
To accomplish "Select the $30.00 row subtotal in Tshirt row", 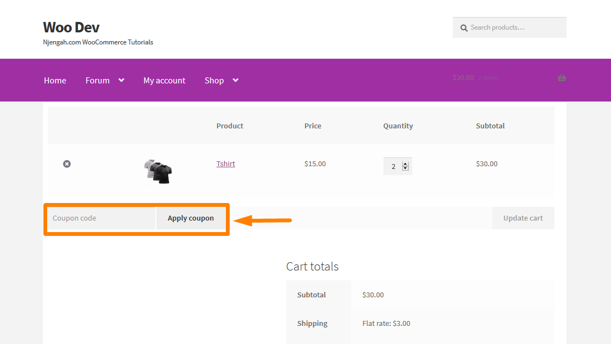I will pyautogui.click(x=487, y=164).
